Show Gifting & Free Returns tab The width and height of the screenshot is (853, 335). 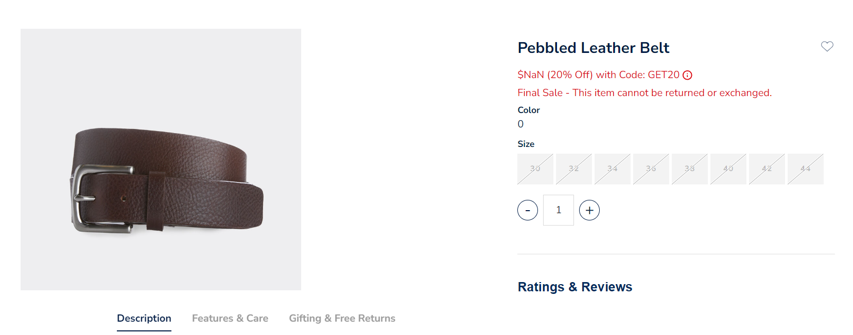click(342, 319)
